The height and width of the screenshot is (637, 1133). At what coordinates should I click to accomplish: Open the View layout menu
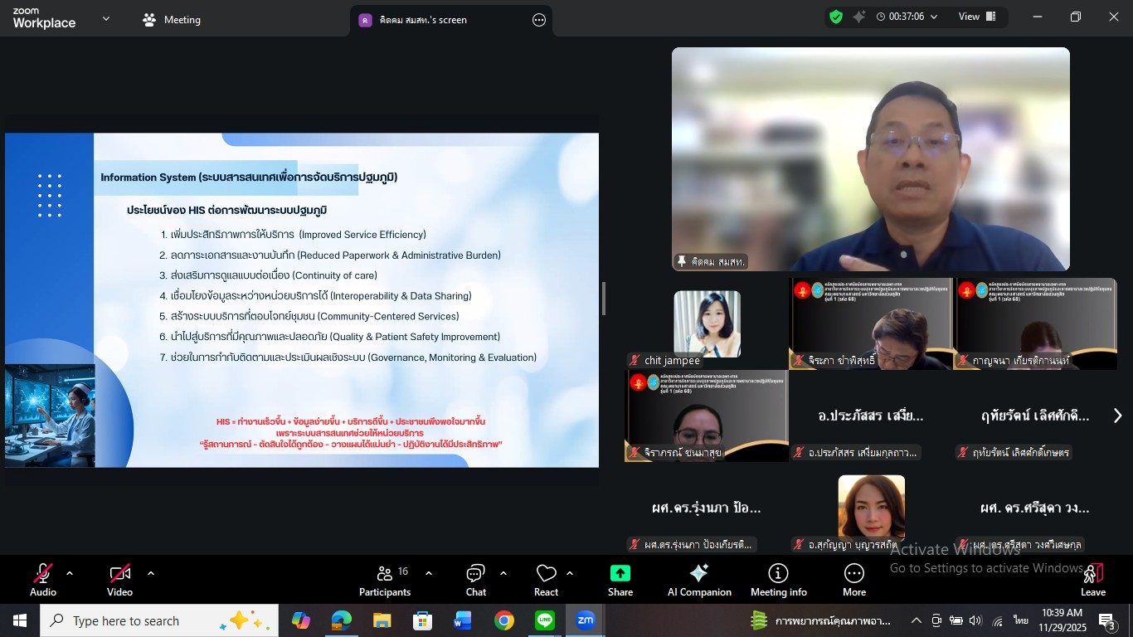pyautogui.click(x=976, y=17)
